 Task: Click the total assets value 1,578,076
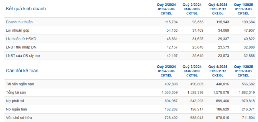pos(221,93)
